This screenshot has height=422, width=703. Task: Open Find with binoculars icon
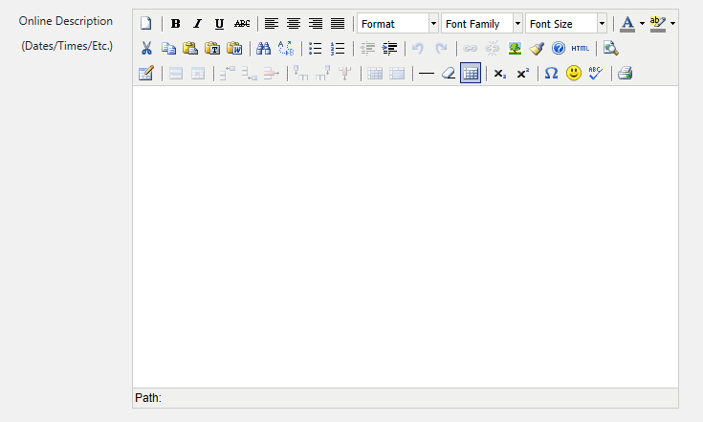tap(264, 48)
